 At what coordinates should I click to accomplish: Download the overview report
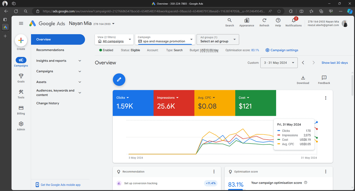tap(303, 80)
